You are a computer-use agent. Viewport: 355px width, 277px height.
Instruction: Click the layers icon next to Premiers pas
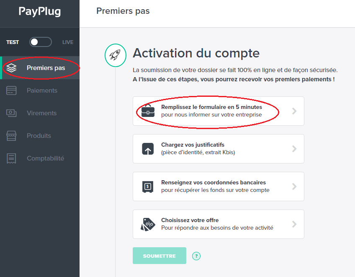[11, 68]
